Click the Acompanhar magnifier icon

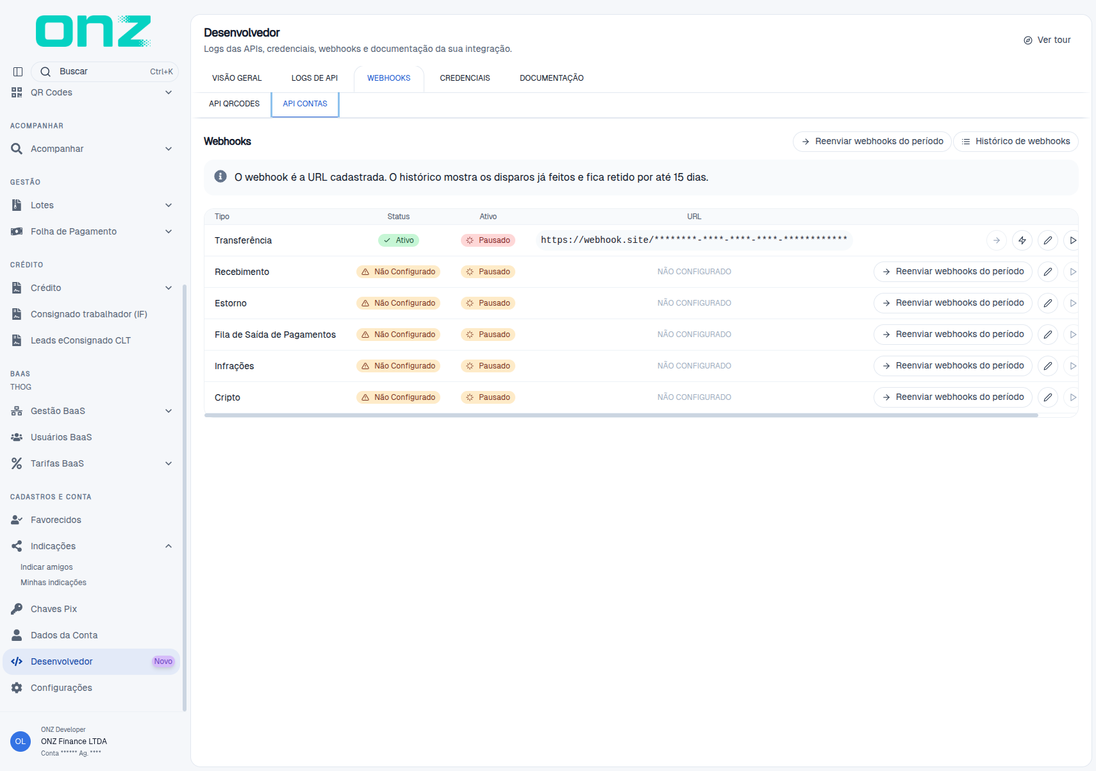(x=17, y=149)
